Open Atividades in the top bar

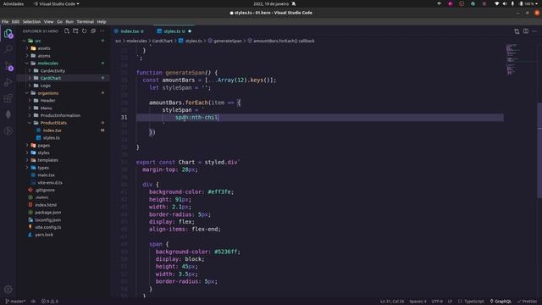pos(14,3)
